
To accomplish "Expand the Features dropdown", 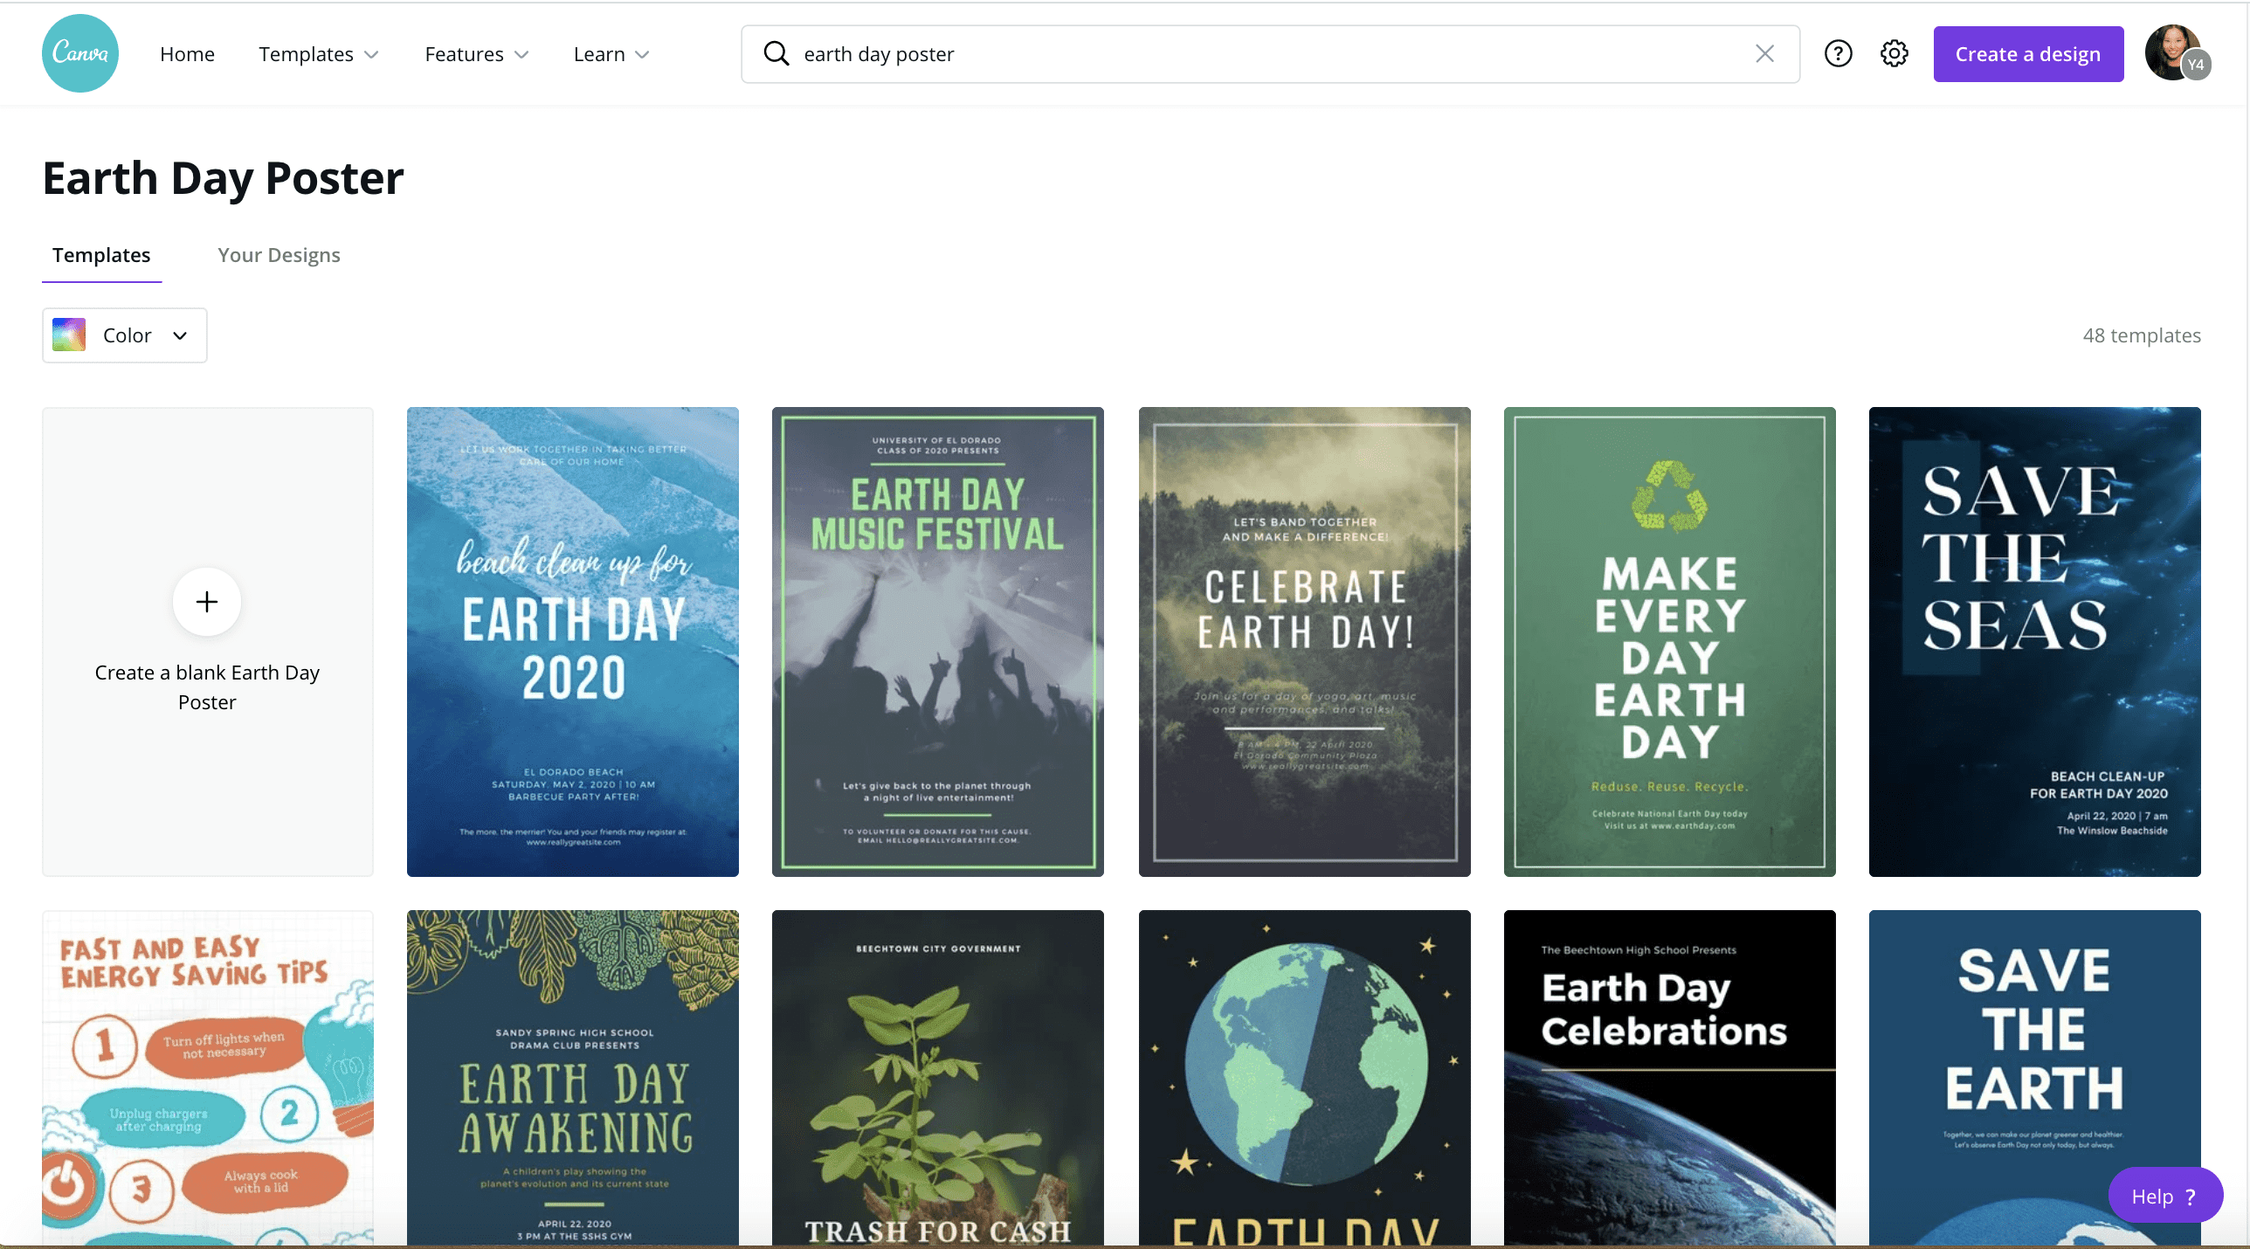I will pos(522,54).
